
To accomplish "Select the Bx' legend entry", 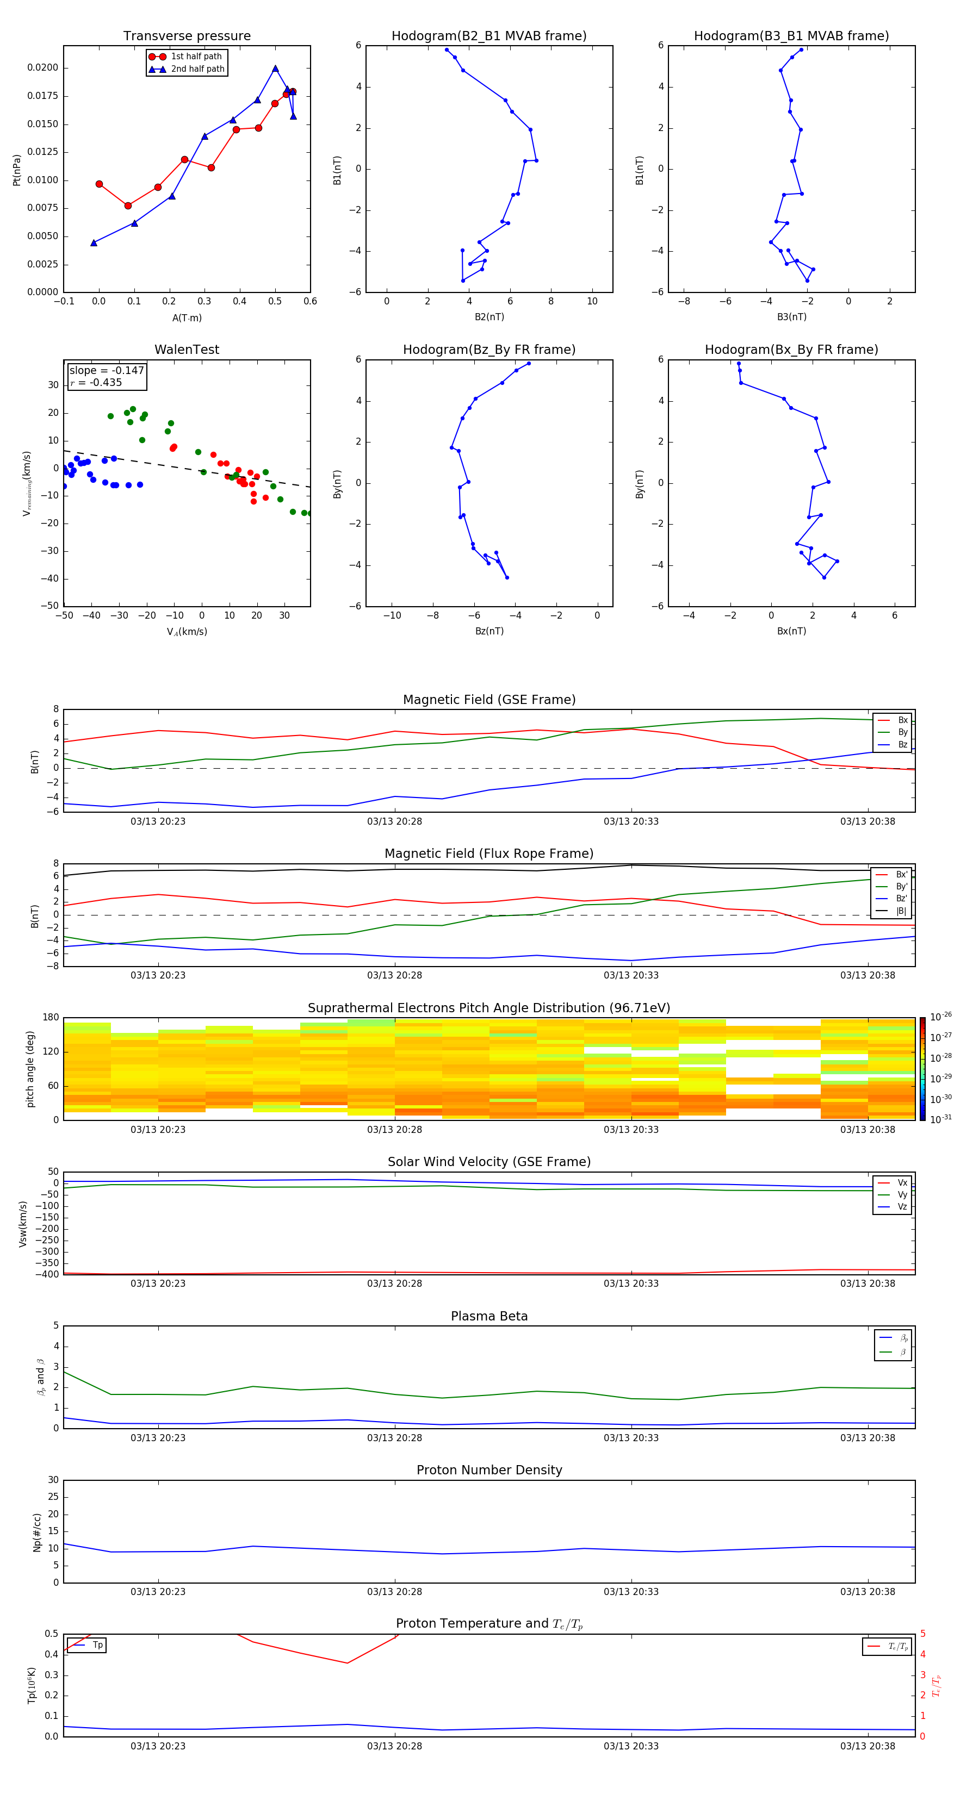I will point(891,875).
